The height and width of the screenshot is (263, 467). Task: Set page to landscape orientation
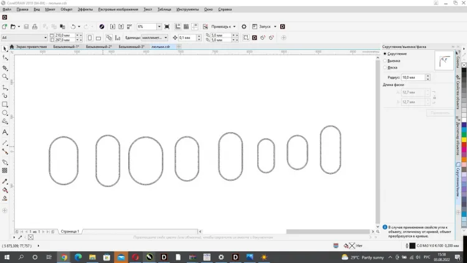98,37
